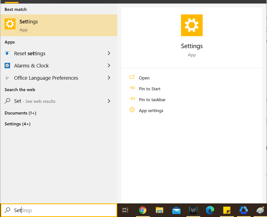The width and height of the screenshot is (267, 217).
Task: Open 'Set - See web results' entry
Action: pos(59,101)
